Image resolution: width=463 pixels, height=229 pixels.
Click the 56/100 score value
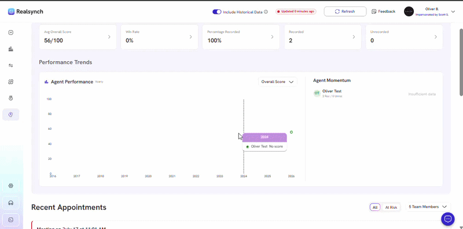[x=53, y=40]
